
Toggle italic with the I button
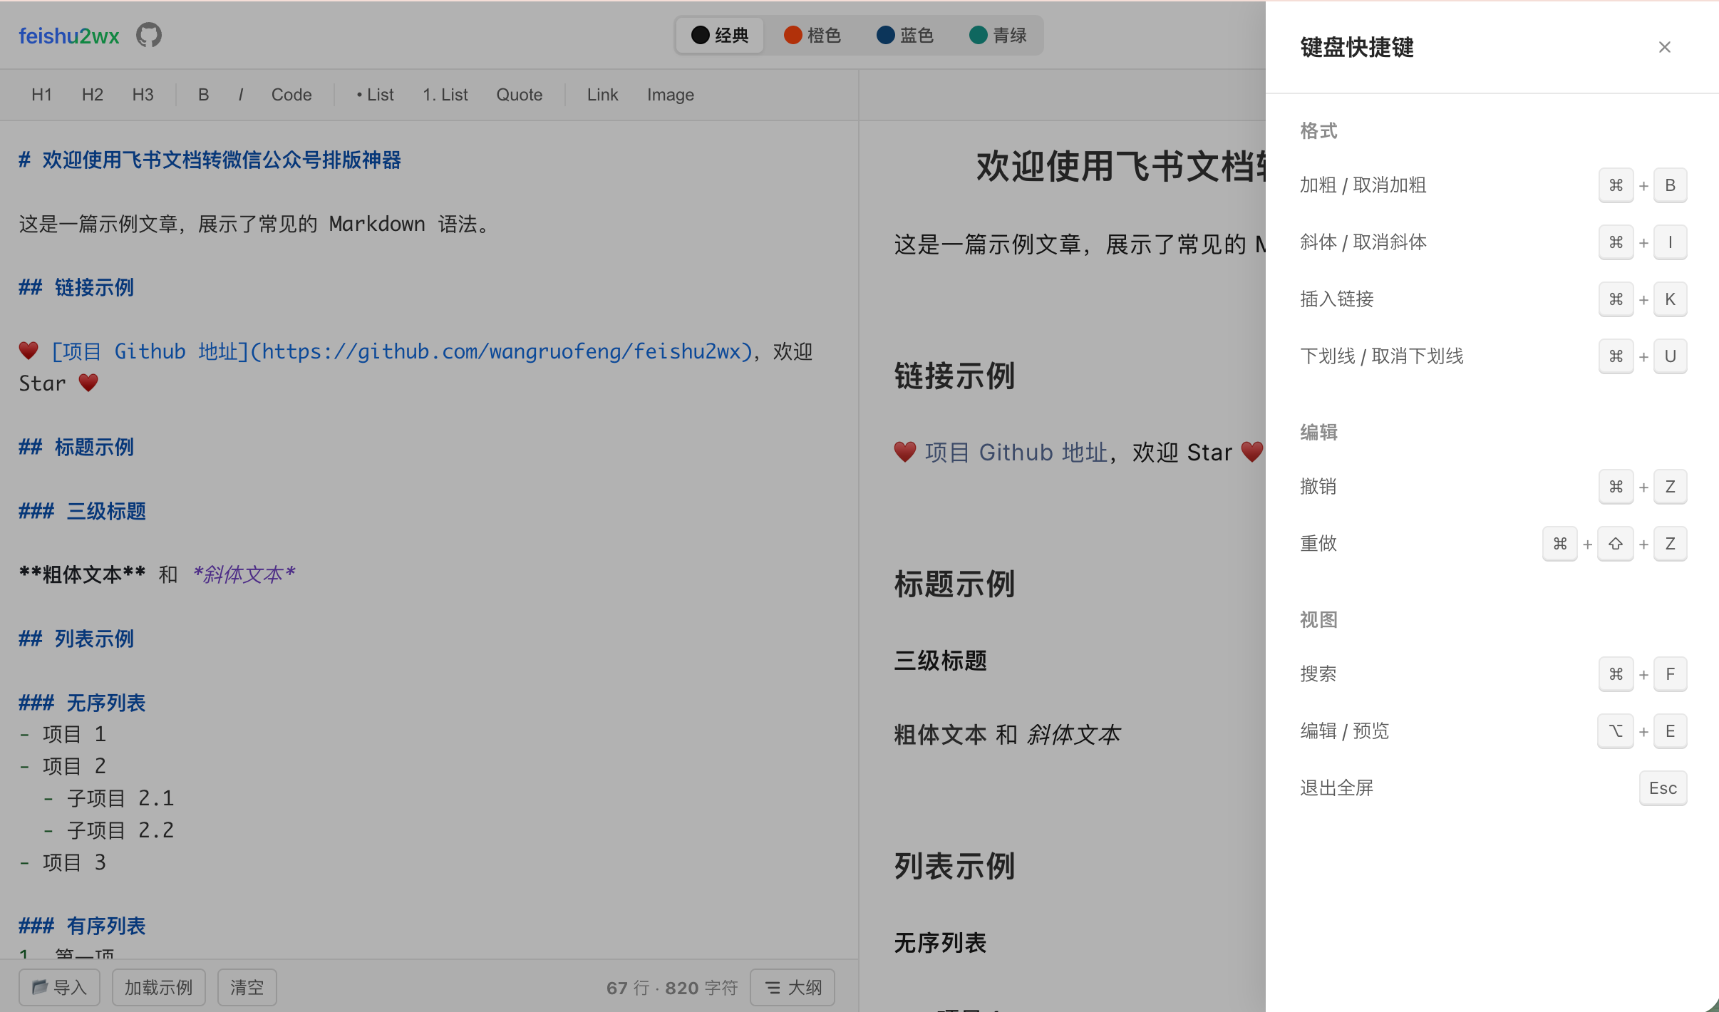tap(241, 95)
